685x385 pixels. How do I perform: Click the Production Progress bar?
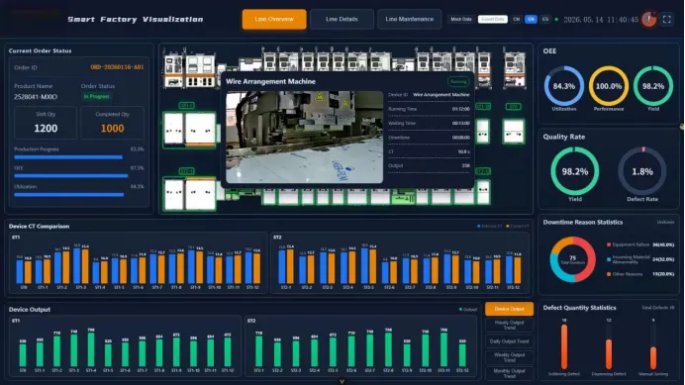tap(68, 157)
